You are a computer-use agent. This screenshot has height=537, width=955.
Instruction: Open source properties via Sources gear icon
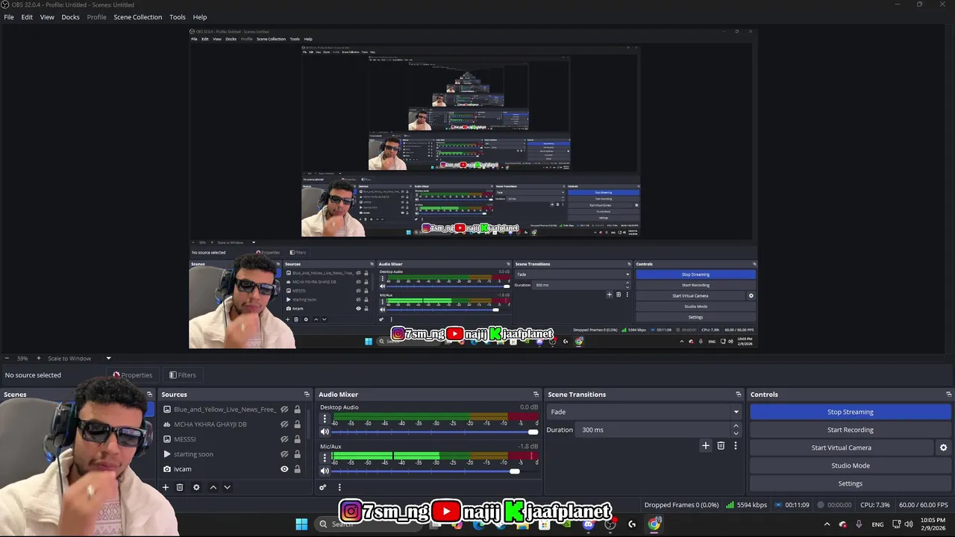click(196, 487)
